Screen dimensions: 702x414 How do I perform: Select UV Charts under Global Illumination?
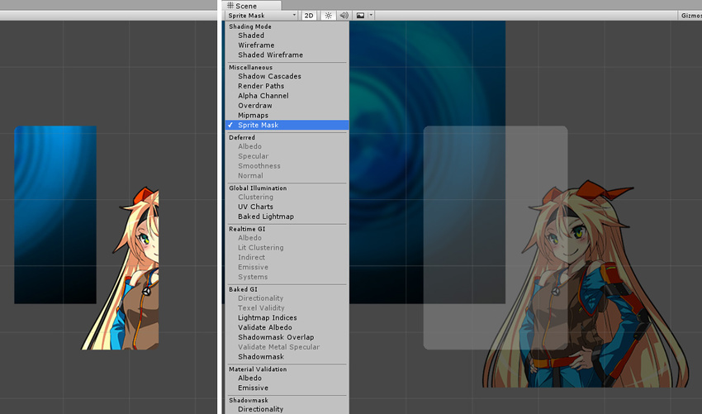(x=255, y=207)
